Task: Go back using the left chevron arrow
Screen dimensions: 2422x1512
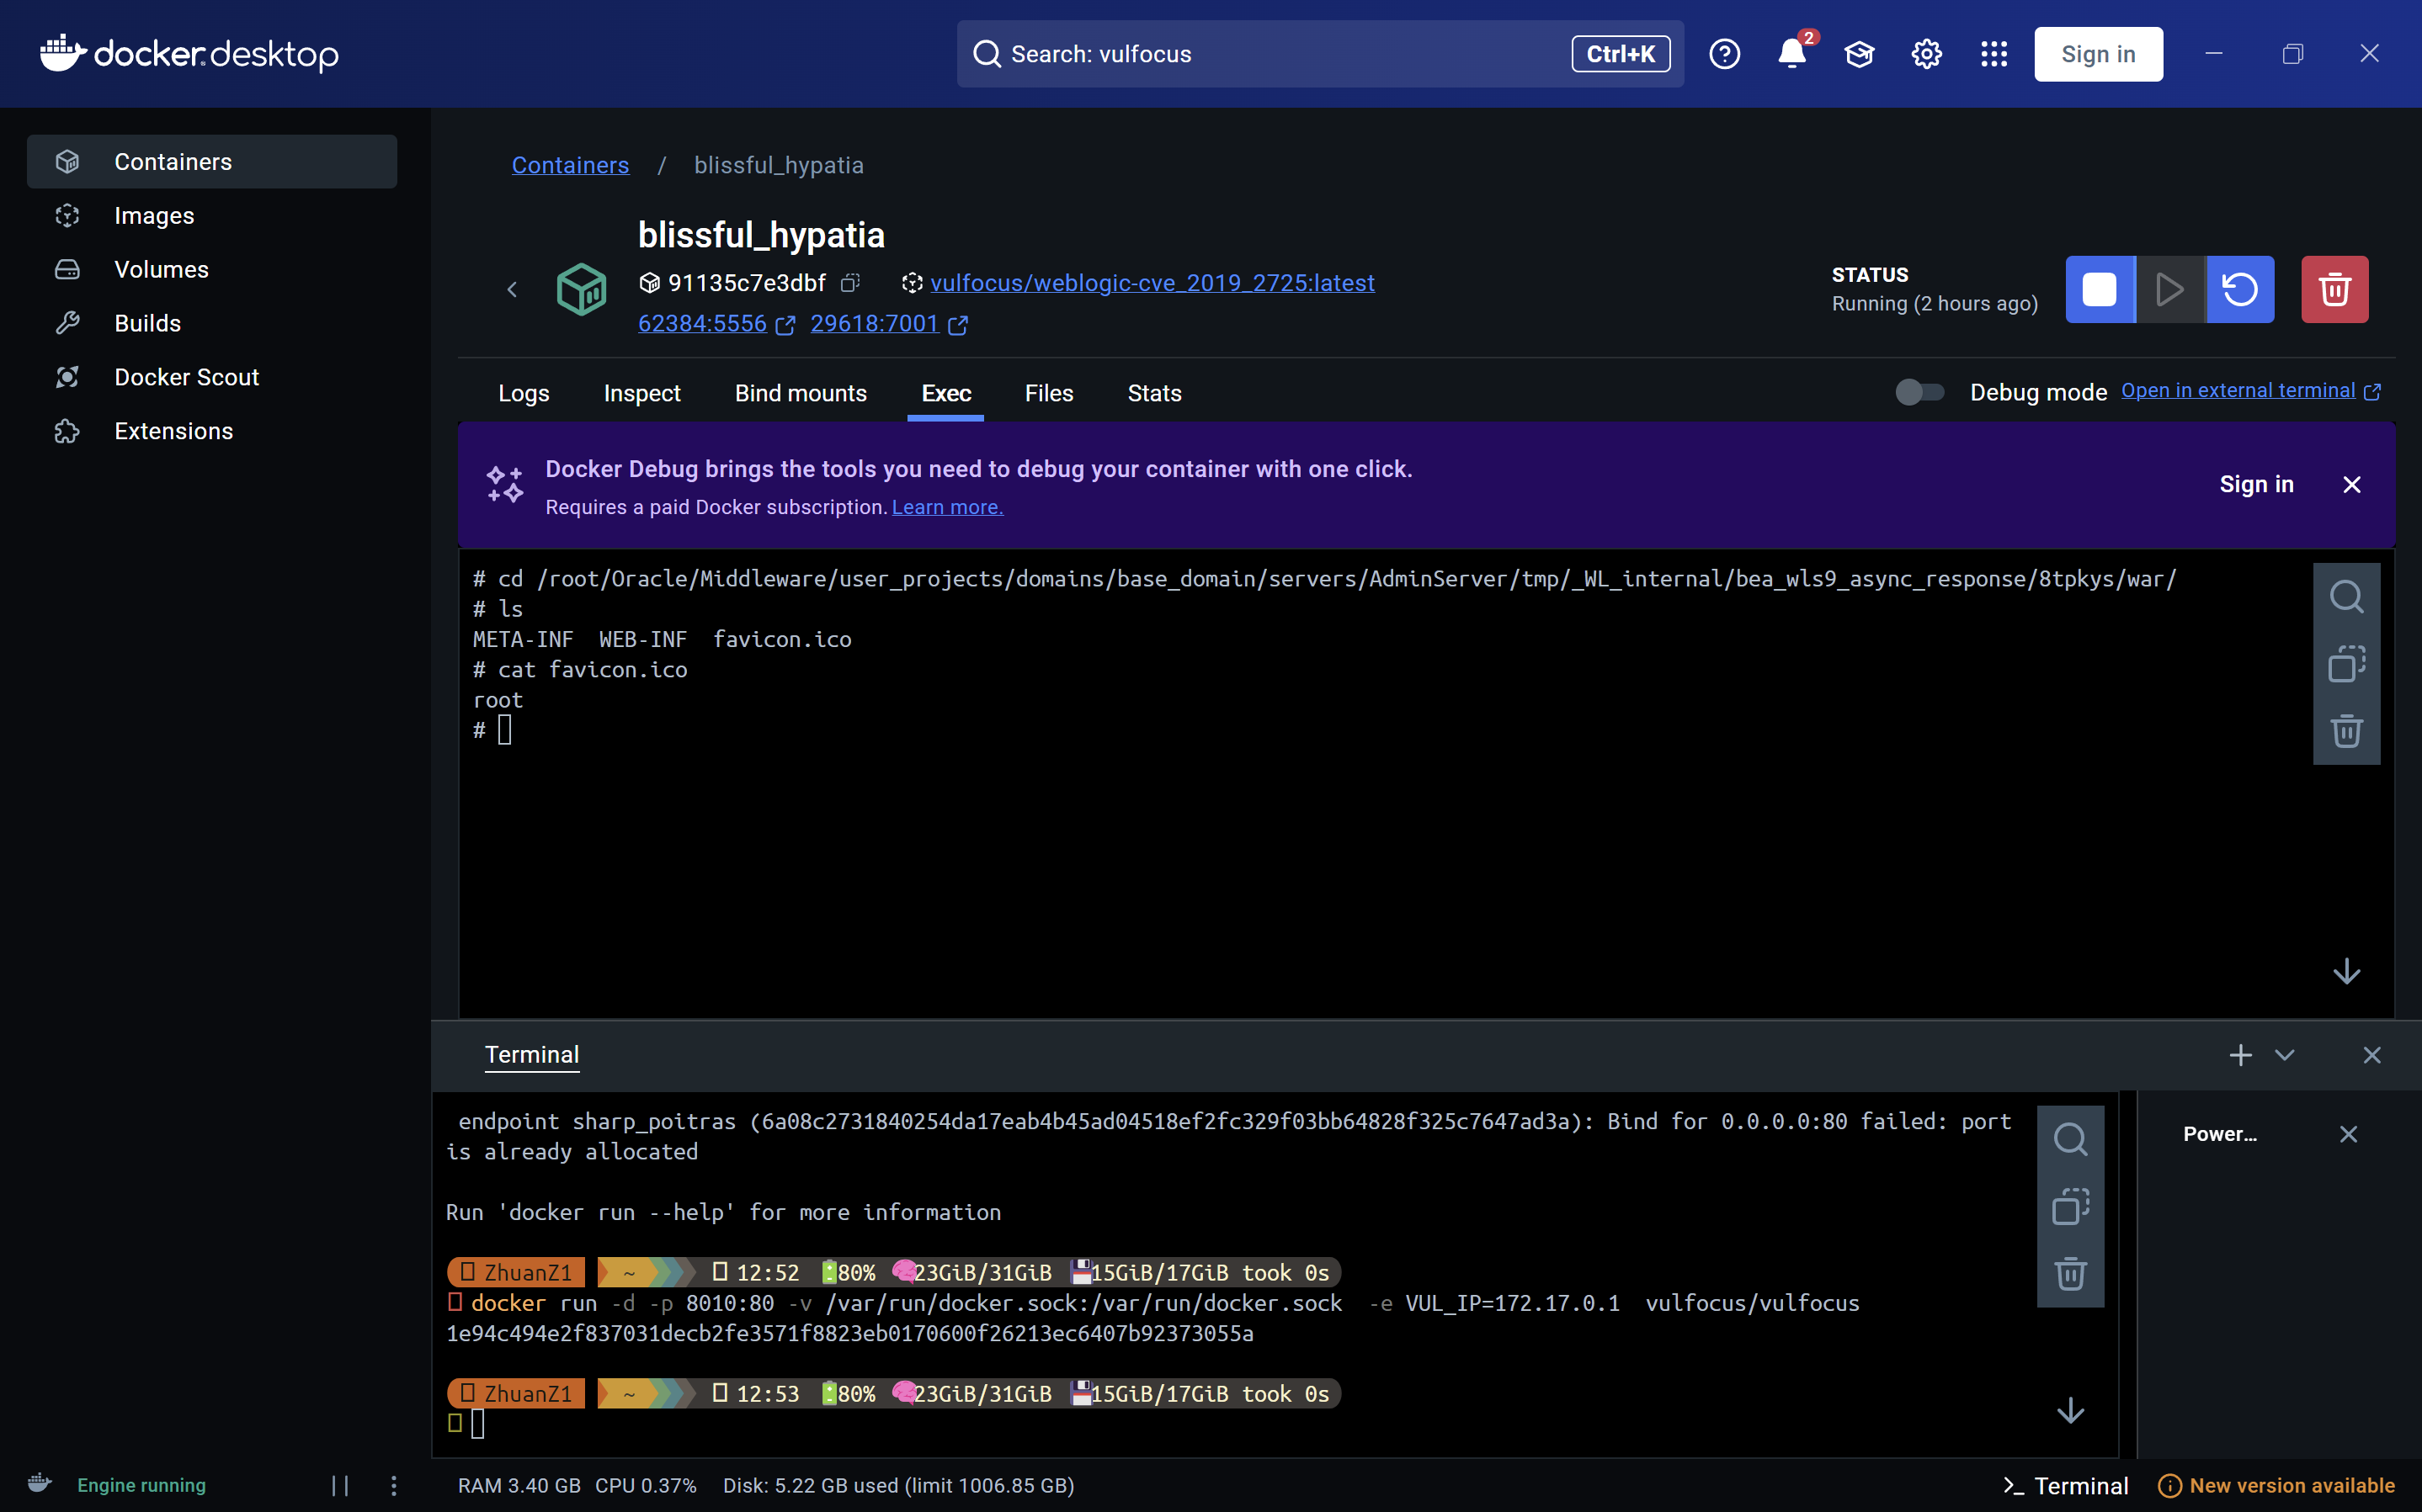Action: click(x=512, y=290)
